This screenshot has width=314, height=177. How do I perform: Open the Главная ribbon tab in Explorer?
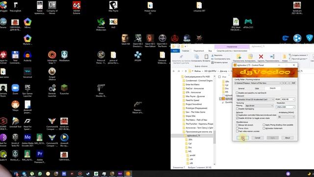(185, 51)
